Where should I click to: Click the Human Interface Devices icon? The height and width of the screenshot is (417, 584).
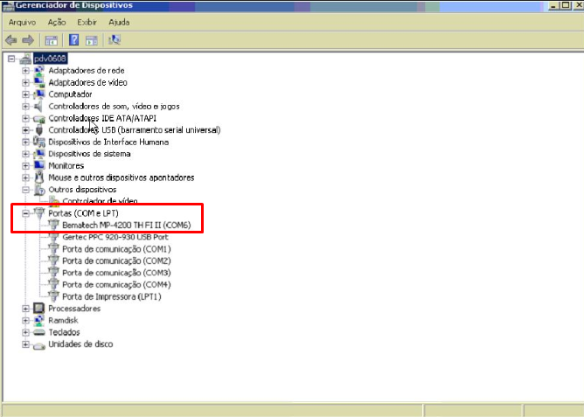tap(39, 142)
